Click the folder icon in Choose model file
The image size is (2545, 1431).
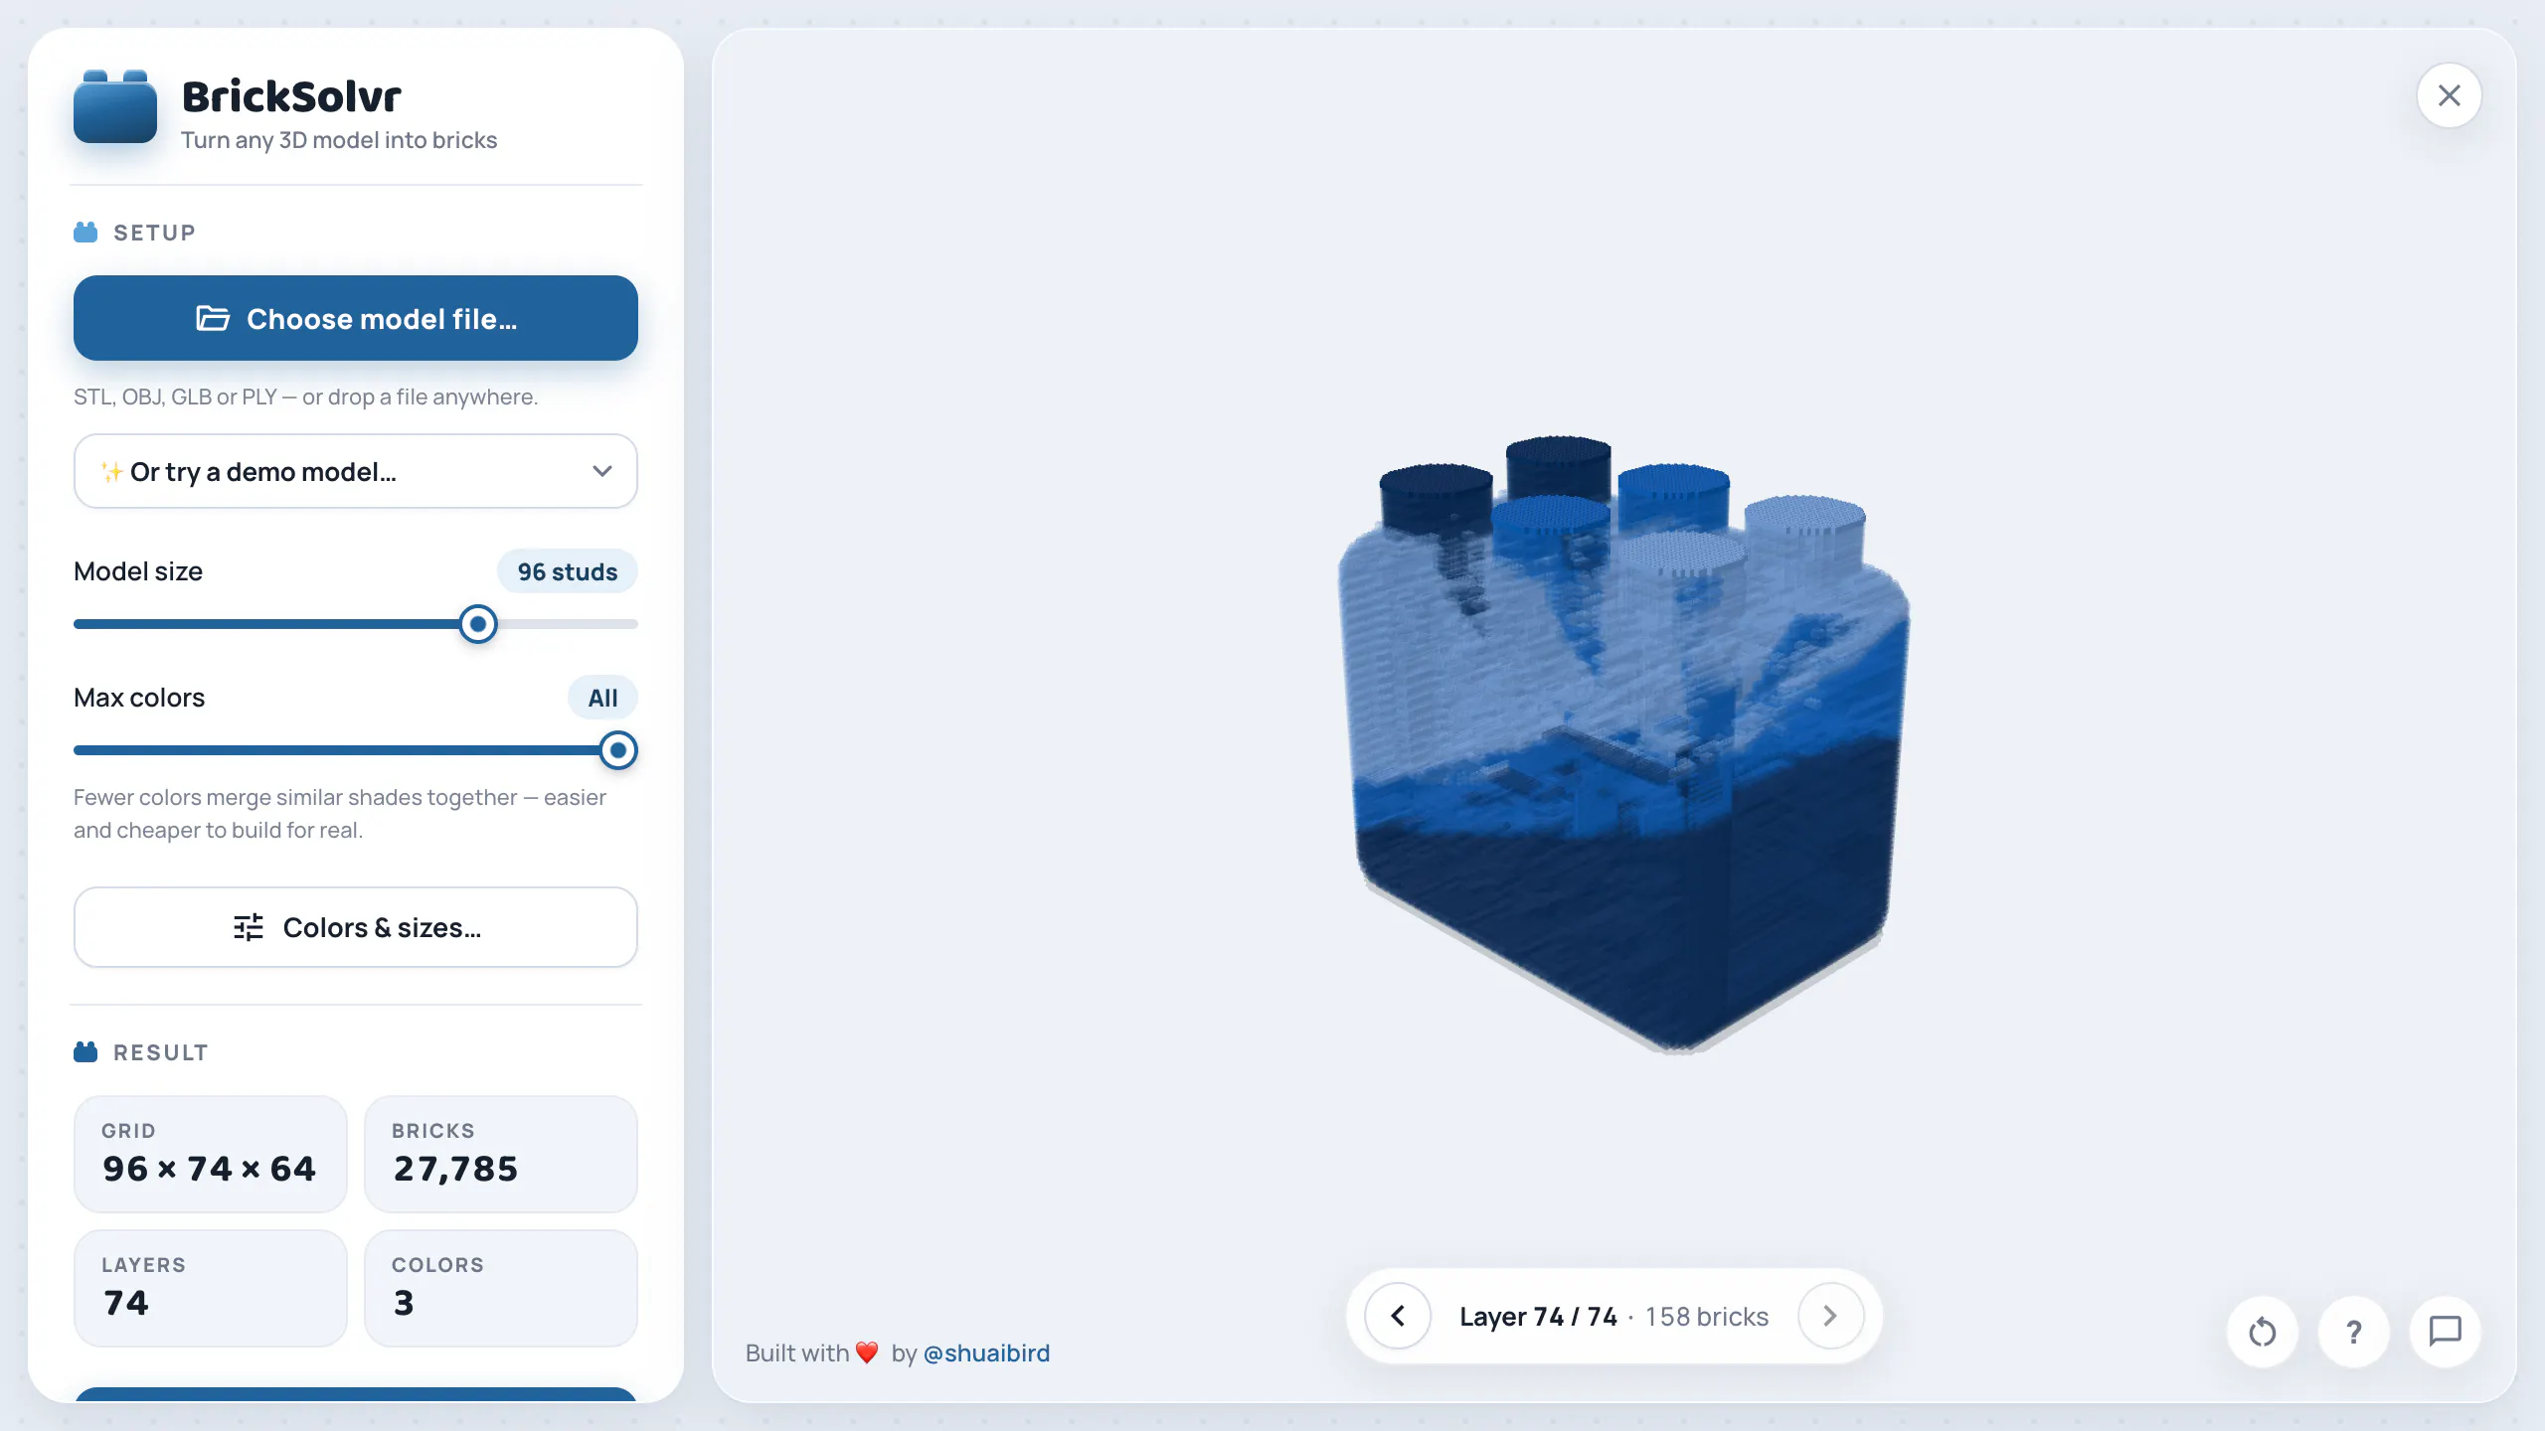[x=213, y=318]
